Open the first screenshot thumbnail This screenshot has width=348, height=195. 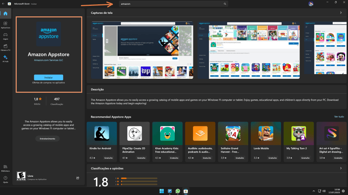[x=142, y=50]
